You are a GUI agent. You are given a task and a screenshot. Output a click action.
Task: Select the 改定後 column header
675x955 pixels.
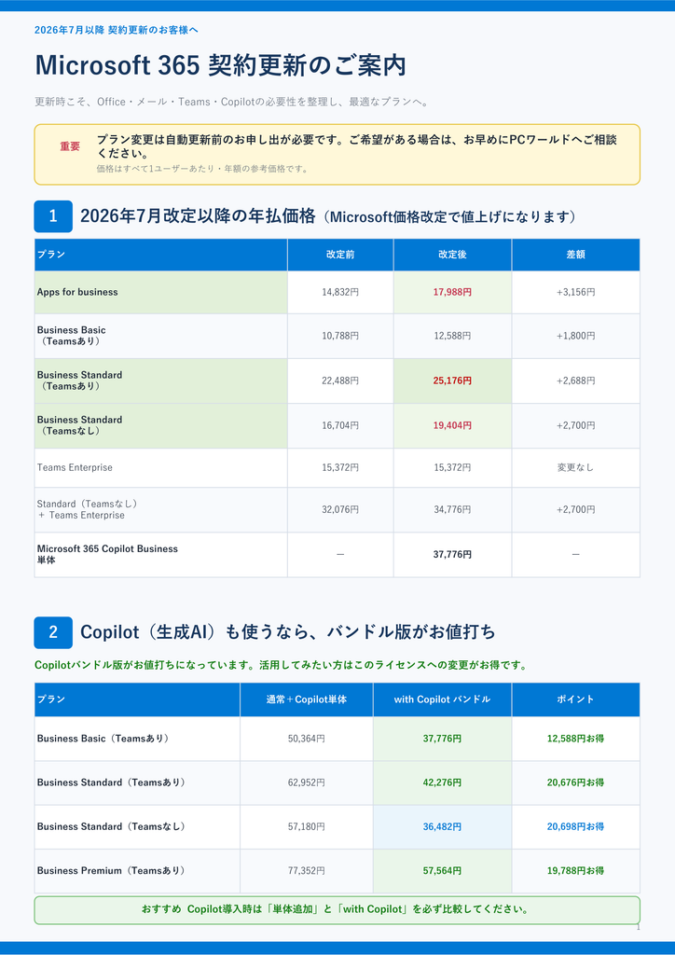tap(452, 255)
